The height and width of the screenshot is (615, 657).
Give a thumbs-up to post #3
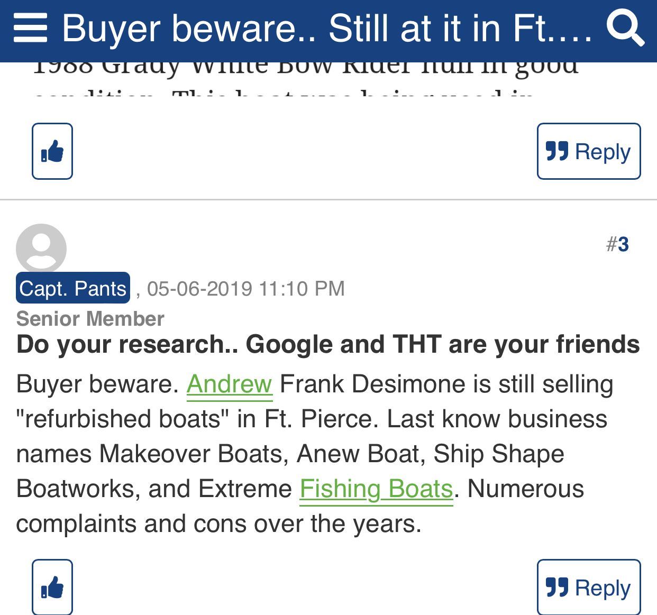52,587
